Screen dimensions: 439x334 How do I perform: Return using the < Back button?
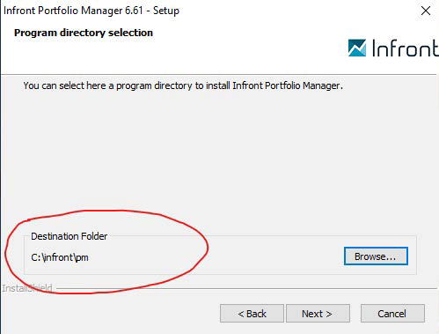252,314
